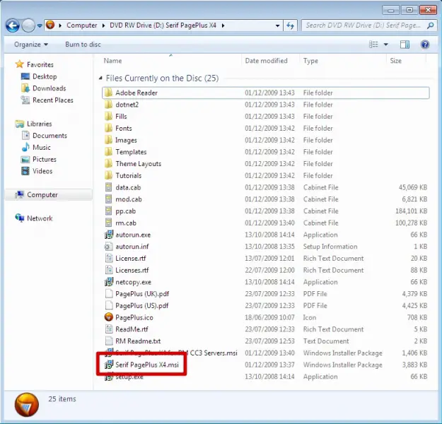Select the autorun.inf file icon
Image resolution: width=442 pixels, height=424 pixels.
point(108,247)
